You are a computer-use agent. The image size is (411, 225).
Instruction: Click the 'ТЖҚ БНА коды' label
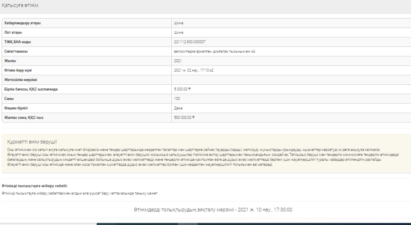click(x=18, y=42)
